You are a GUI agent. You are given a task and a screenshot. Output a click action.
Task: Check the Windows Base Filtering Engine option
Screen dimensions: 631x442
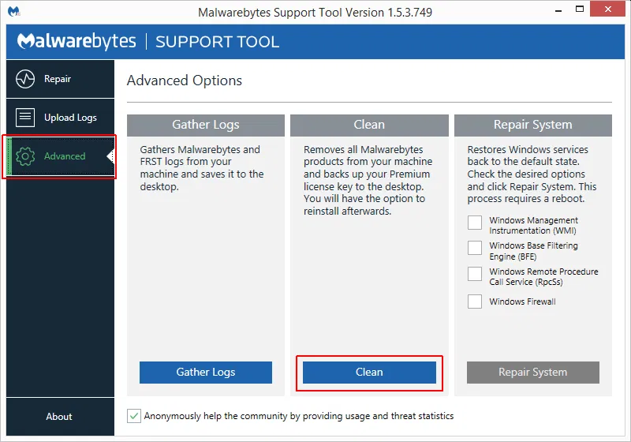point(475,248)
